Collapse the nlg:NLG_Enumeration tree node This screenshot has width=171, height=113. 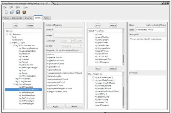(x=14, y=45)
